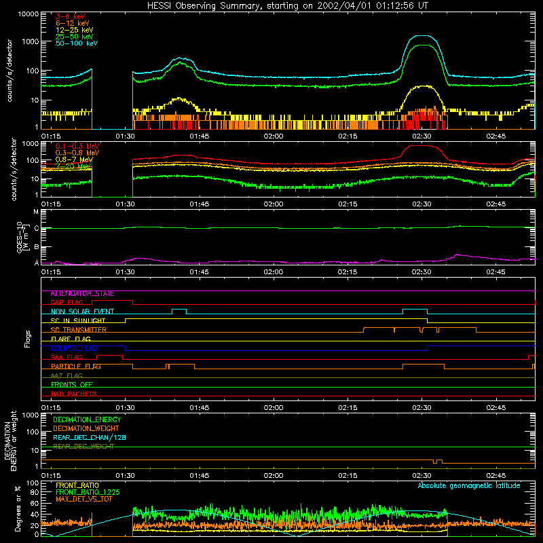Viewport: 543px width, 543px height.
Task: Click the 0.8-7 MeV legend label
Action: click(74, 160)
